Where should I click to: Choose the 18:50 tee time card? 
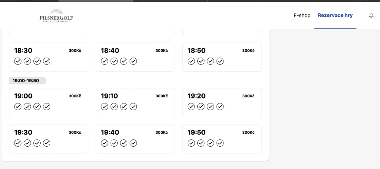click(x=222, y=57)
